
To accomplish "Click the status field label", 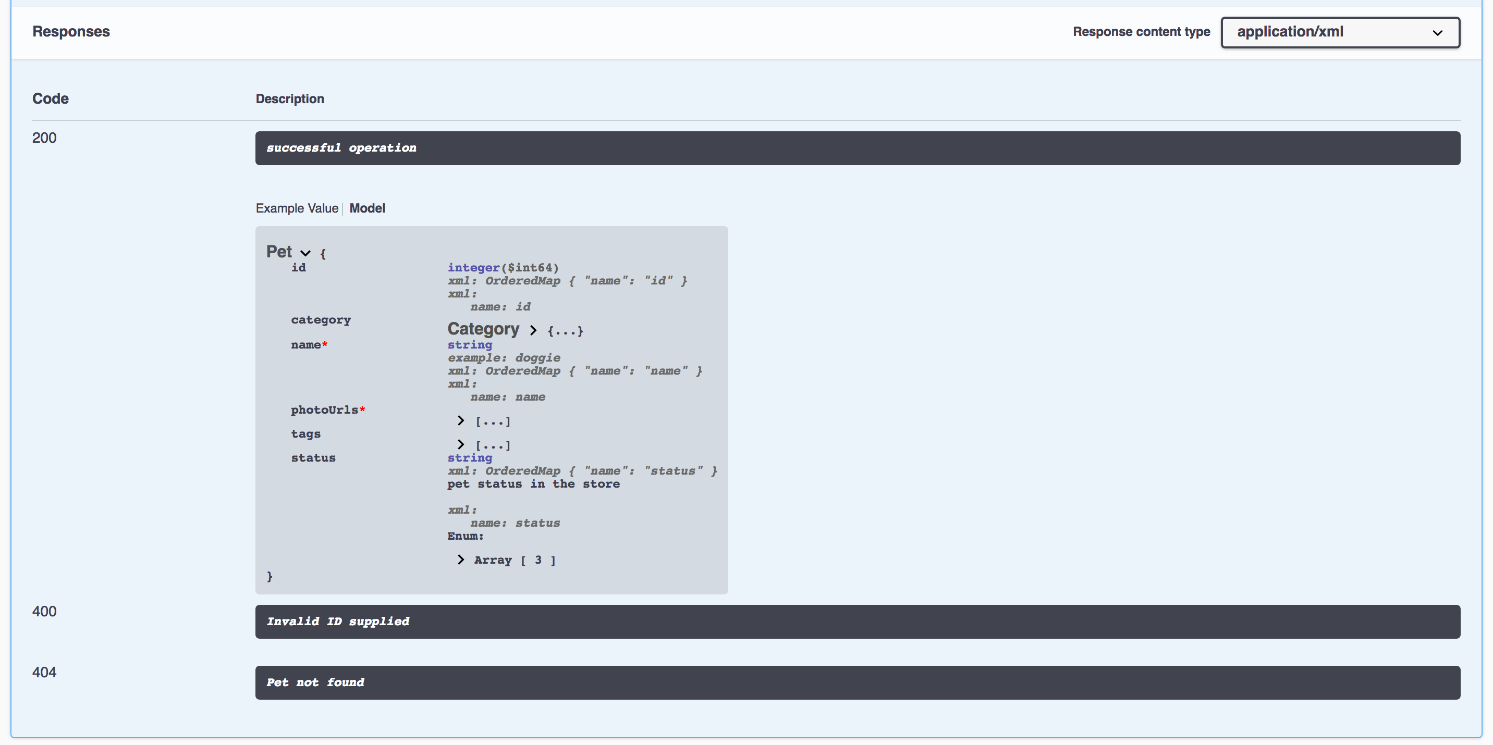I will [313, 457].
